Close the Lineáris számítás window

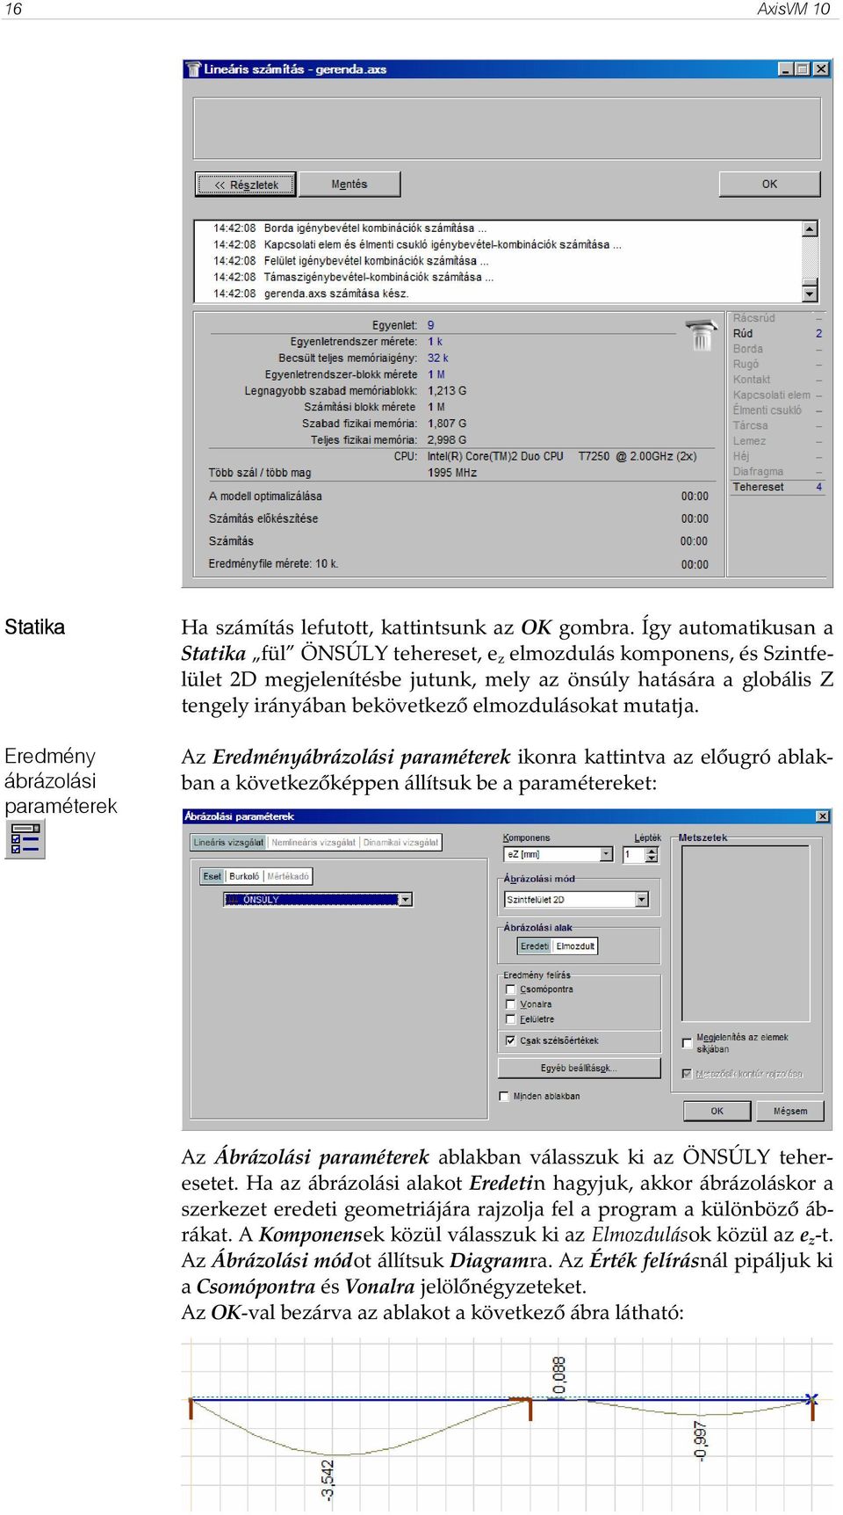[821, 69]
